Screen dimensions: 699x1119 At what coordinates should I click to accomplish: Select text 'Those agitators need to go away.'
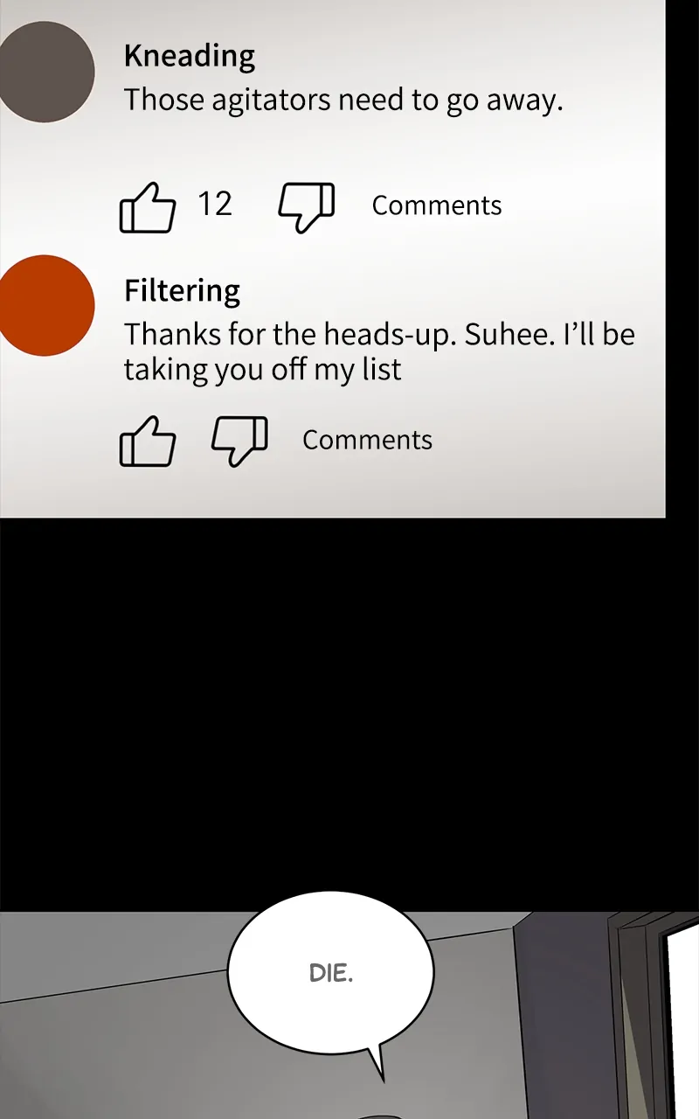(x=343, y=100)
